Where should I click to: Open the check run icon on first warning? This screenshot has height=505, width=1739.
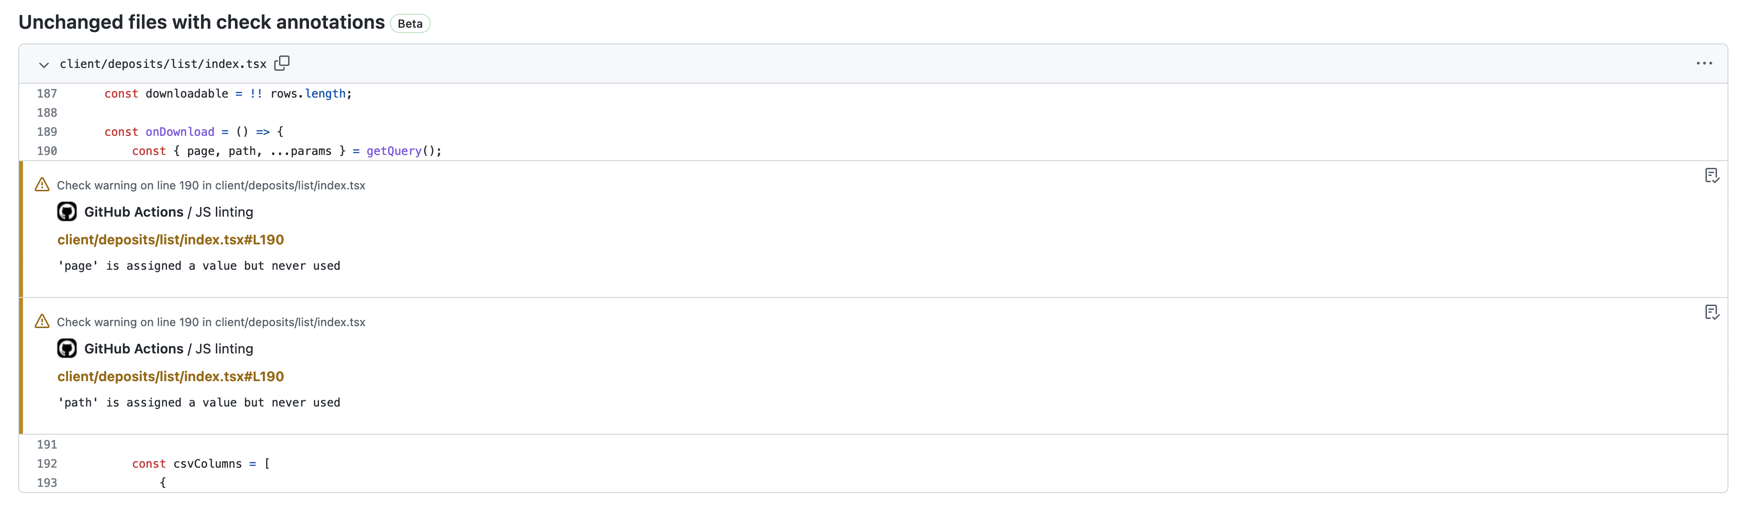click(1713, 176)
